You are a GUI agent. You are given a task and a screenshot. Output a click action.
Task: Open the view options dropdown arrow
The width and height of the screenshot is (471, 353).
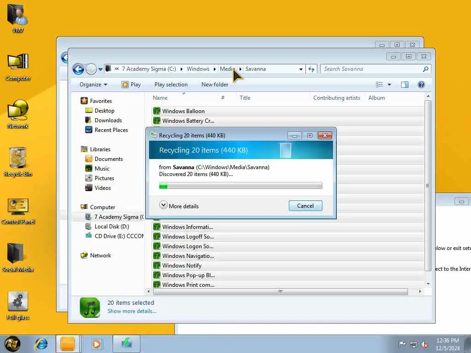coord(389,85)
